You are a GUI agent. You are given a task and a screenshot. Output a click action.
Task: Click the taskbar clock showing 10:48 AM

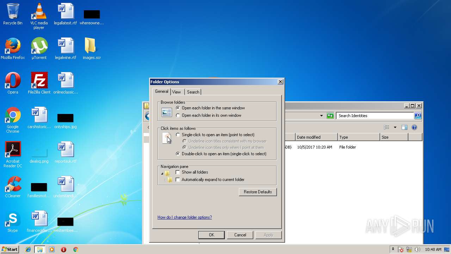pos(433,249)
